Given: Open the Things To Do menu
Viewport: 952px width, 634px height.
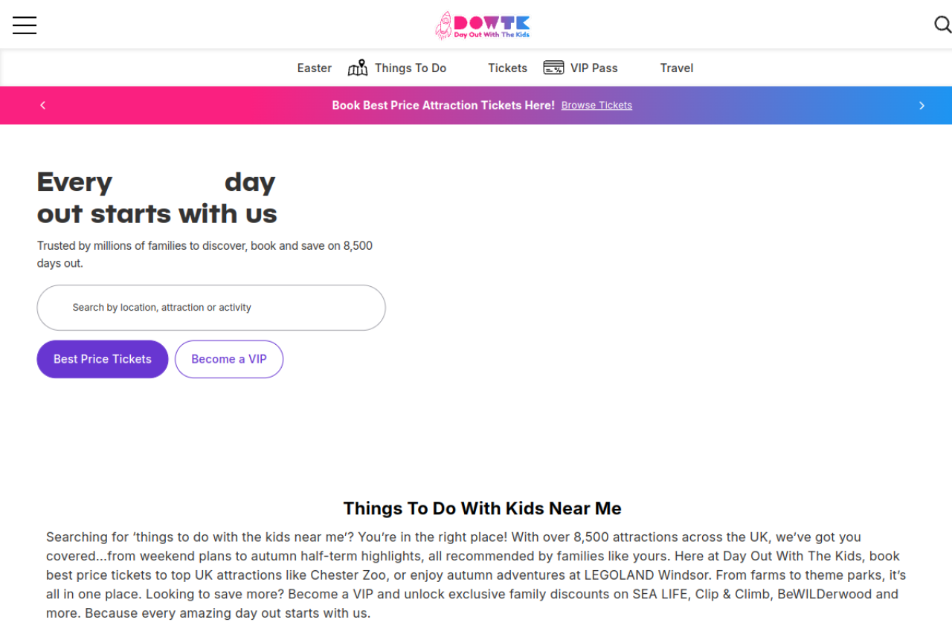Looking at the screenshot, I should click(x=411, y=68).
